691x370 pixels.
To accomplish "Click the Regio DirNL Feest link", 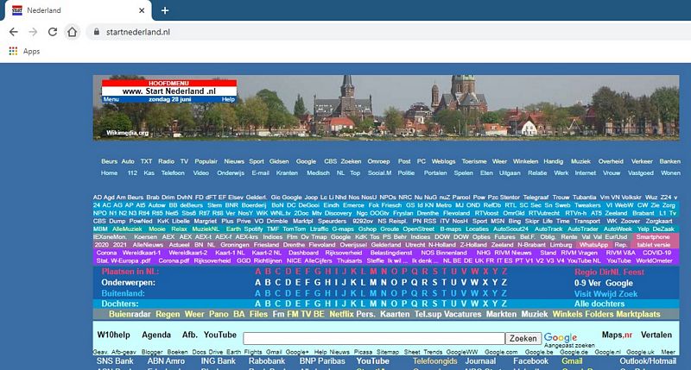I will click(x=609, y=272).
